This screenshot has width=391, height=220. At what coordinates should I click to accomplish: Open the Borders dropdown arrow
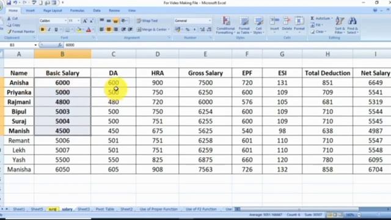point(72,30)
